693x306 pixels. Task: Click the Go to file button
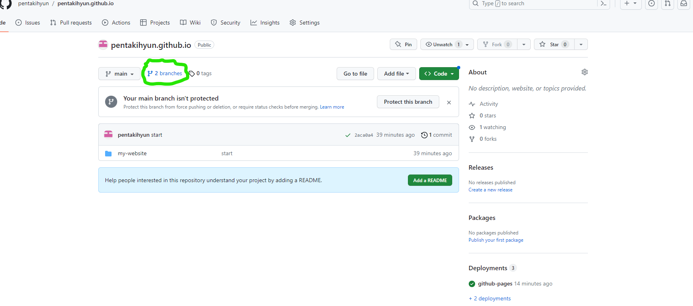[x=355, y=74]
